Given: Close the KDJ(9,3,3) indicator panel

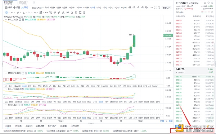Looking at the screenshot, I should point(22,105).
